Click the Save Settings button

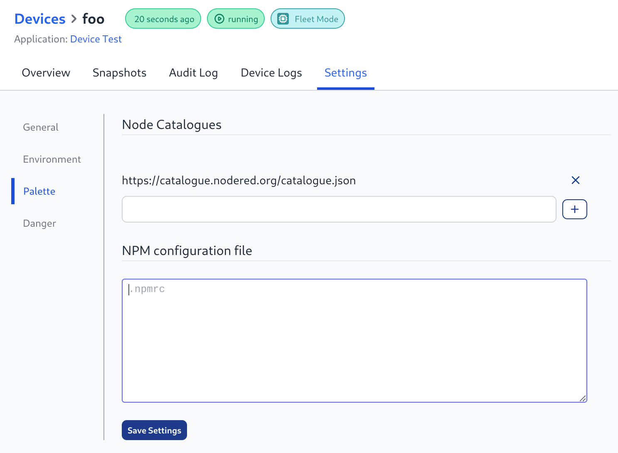[154, 430]
